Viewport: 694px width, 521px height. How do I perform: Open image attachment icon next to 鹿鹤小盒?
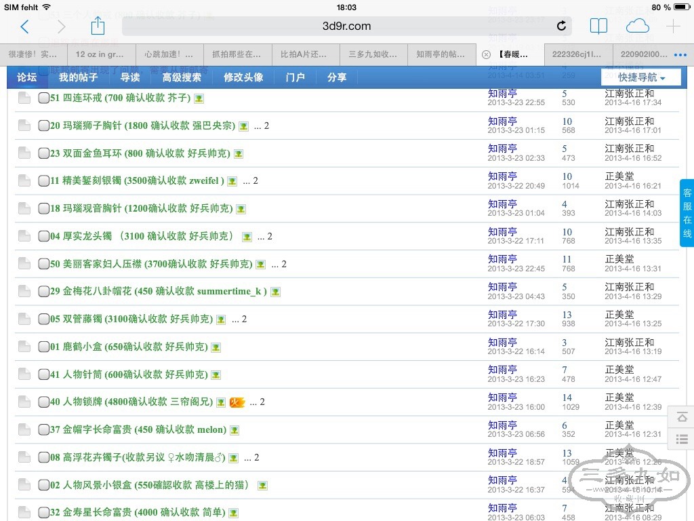click(216, 347)
